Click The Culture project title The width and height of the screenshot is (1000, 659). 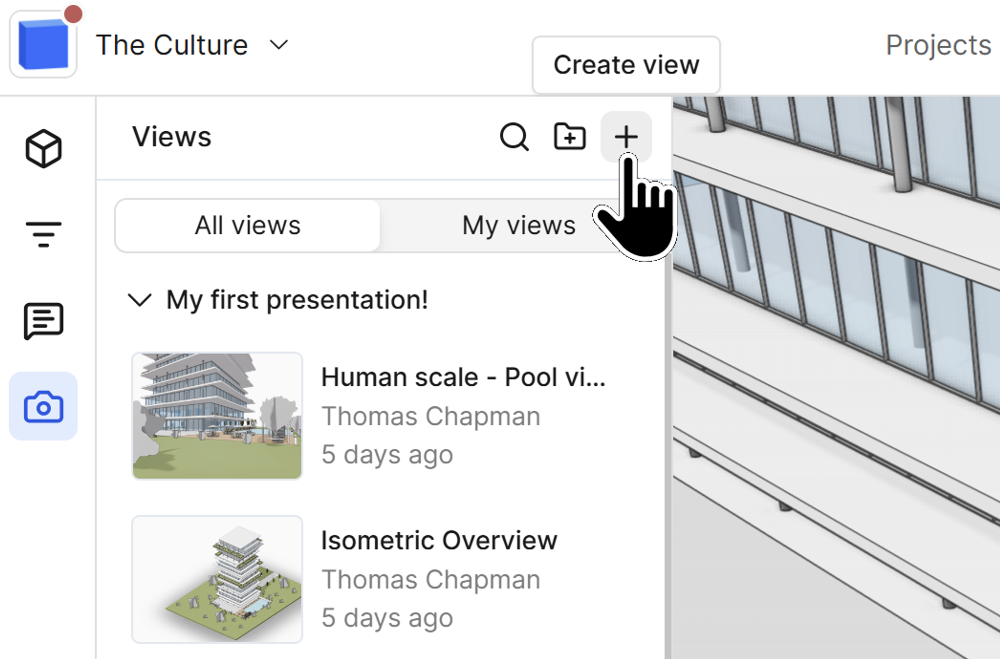(x=172, y=45)
